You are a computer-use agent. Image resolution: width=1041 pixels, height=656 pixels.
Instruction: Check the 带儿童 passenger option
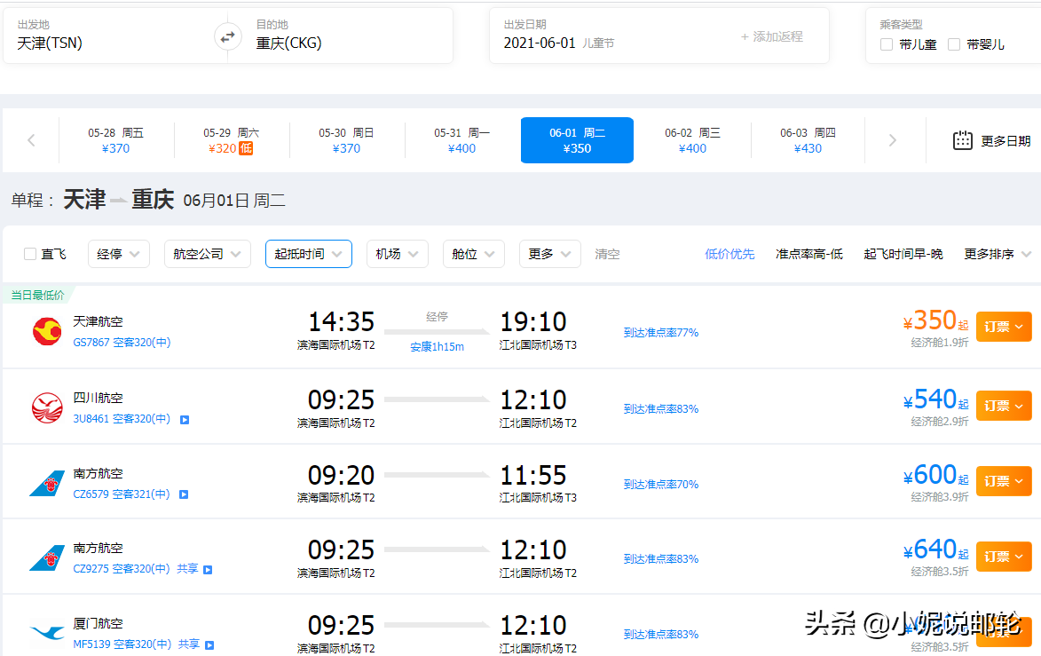887,44
